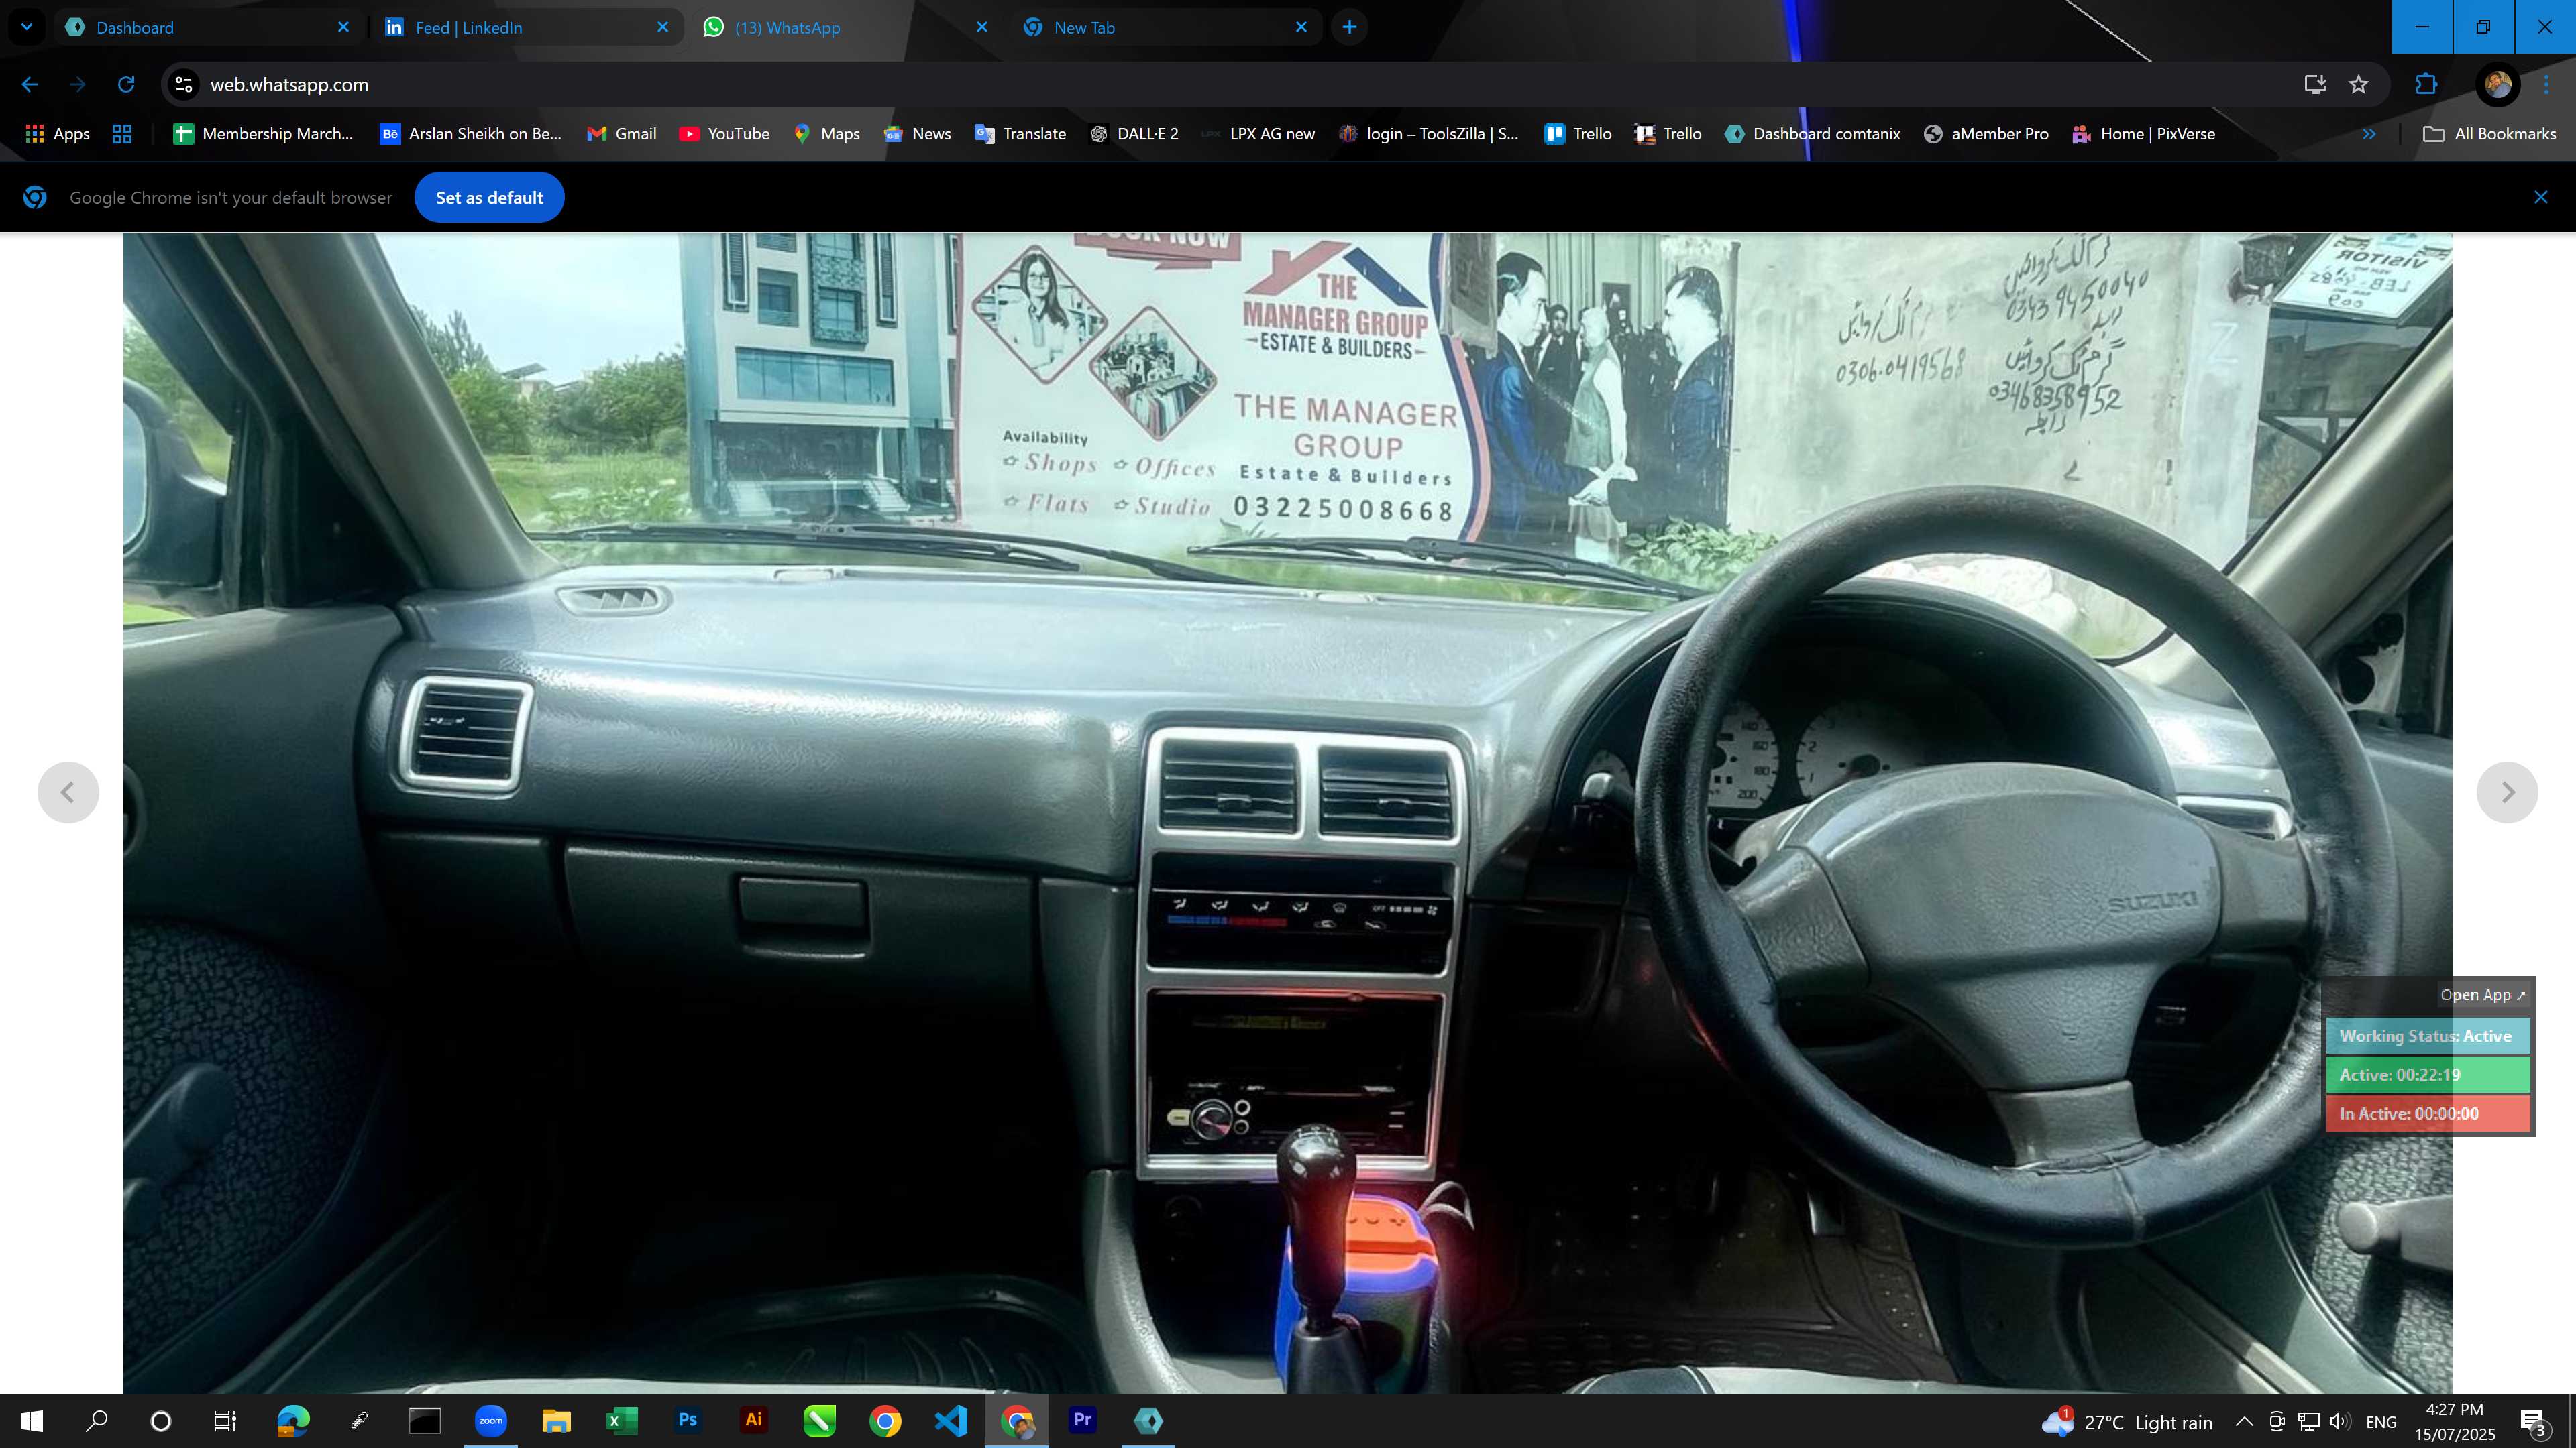Close the New Tab tab
Screen dimensions: 2576x1448
click(1301, 27)
